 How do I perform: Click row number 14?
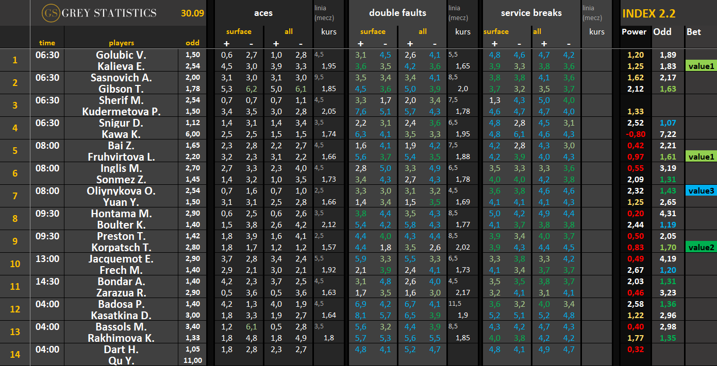[15, 355]
